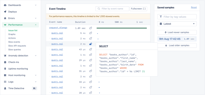Screen dimensions: 205x95
Task: Open the query.sql link with 28 µs duration
Action: (57, 93)
